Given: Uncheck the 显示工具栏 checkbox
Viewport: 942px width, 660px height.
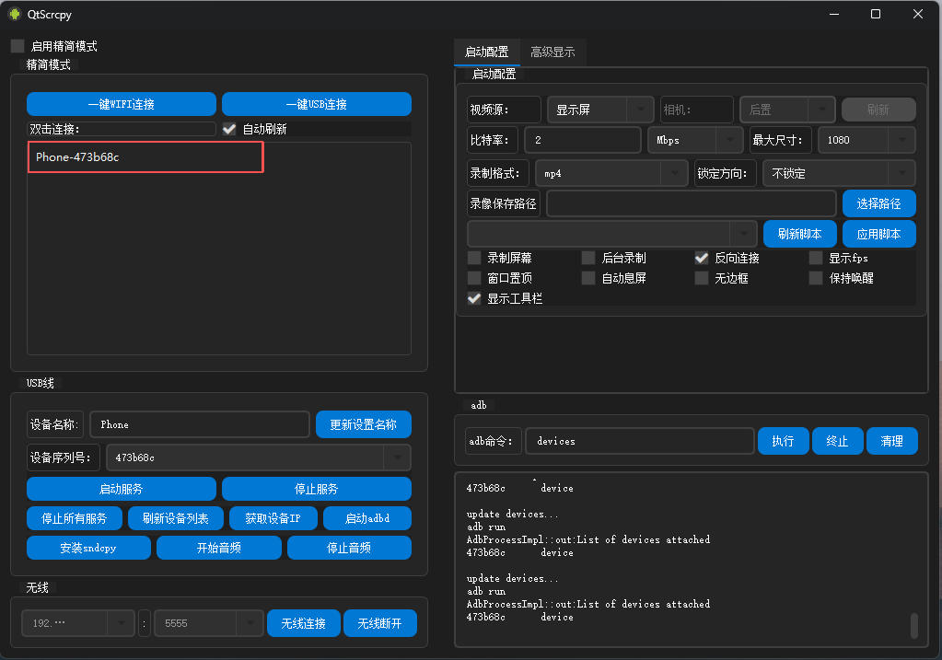Looking at the screenshot, I should point(474,298).
